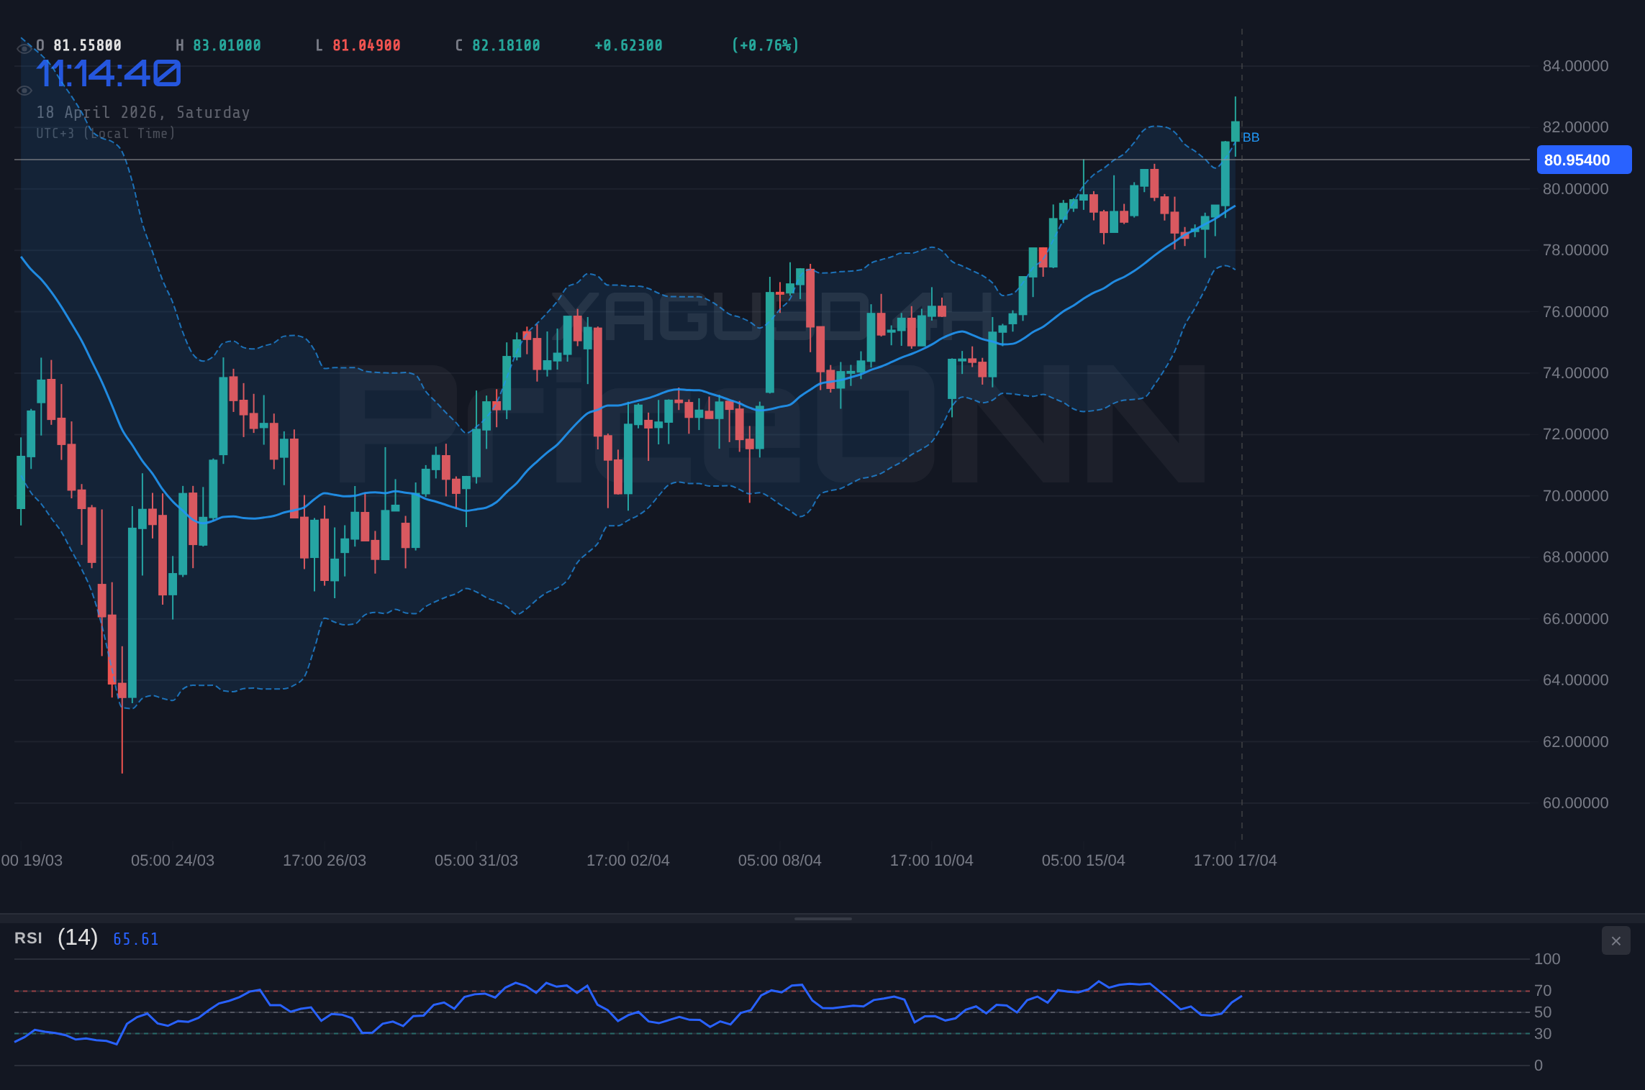Click the change value +0.62300
Screen dimensions: 1645x1090
point(628,45)
